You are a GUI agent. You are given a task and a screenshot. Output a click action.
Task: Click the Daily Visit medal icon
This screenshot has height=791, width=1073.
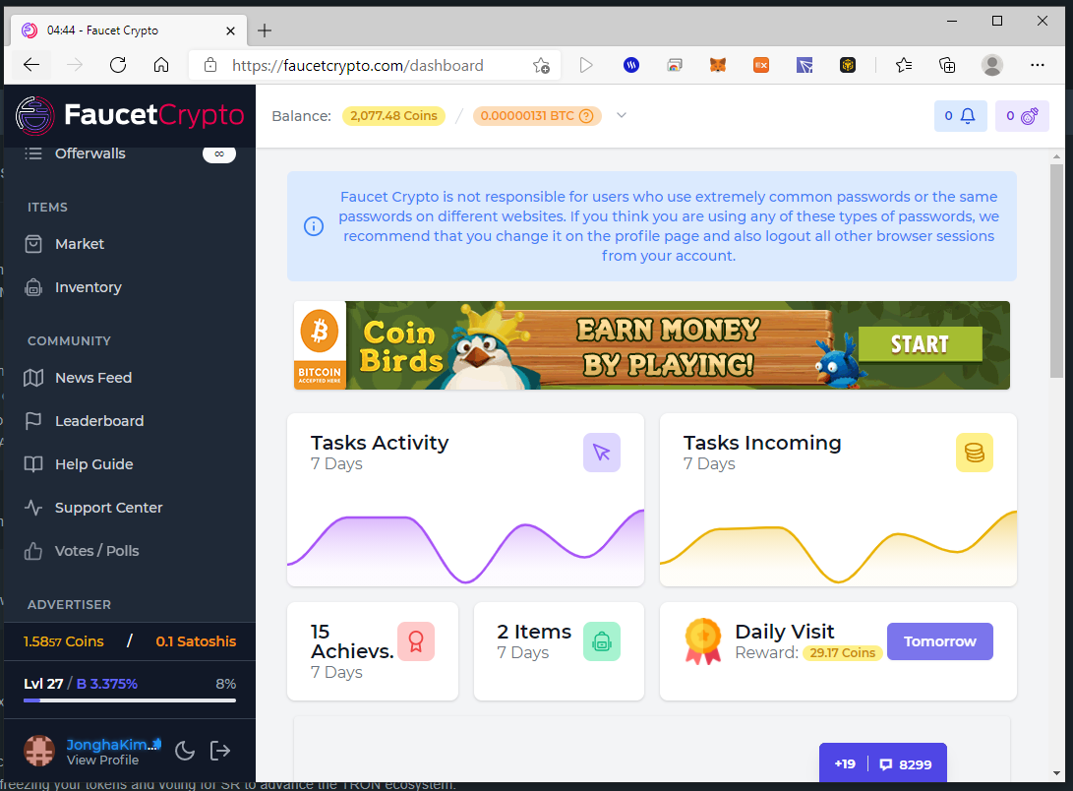pos(703,641)
